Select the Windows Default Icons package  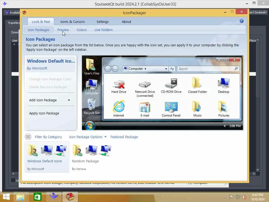click(47, 157)
